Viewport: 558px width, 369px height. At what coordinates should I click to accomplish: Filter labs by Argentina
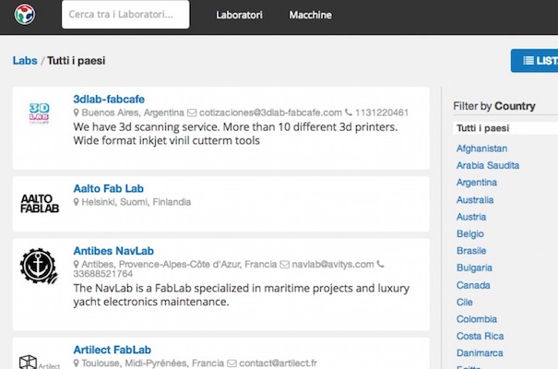click(x=477, y=183)
